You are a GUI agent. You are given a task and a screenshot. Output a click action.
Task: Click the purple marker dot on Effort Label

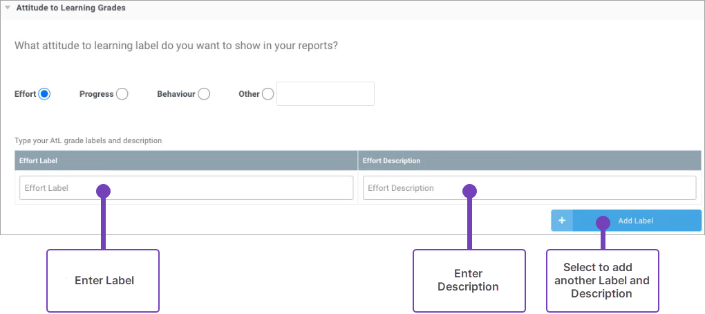(x=103, y=190)
